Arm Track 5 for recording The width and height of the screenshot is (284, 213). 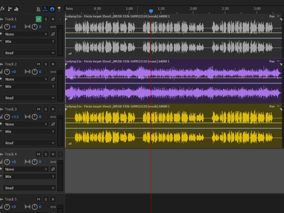pyautogui.click(x=53, y=199)
